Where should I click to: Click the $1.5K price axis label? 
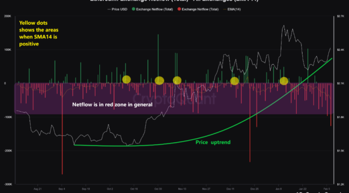[x=341, y=150]
